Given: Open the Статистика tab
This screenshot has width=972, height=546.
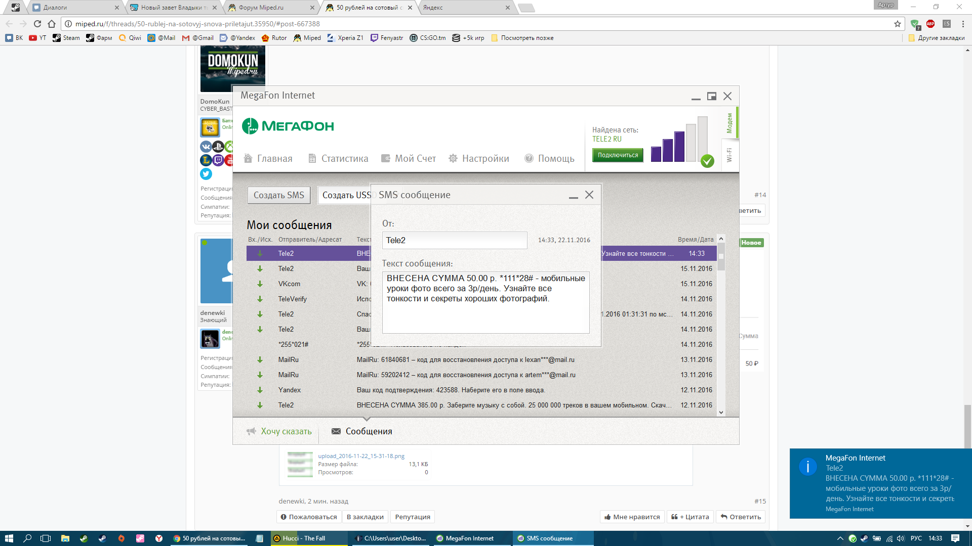Looking at the screenshot, I should tap(338, 158).
